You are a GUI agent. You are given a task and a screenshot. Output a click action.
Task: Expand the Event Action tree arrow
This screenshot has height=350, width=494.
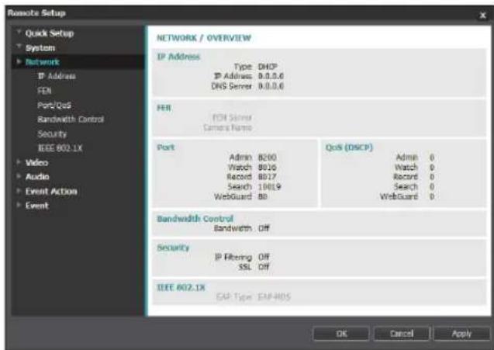point(19,191)
